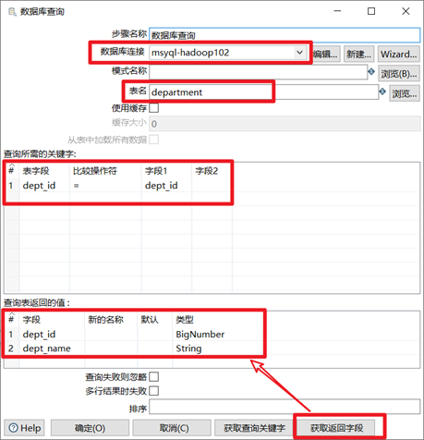Open the Wizard... connection button
The height and width of the screenshot is (440, 424).
click(x=399, y=55)
